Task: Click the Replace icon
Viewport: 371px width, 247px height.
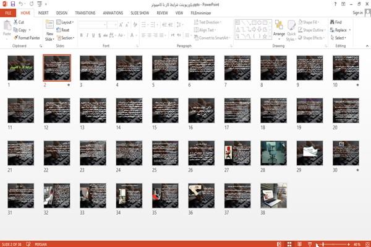Action: coord(332,30)
